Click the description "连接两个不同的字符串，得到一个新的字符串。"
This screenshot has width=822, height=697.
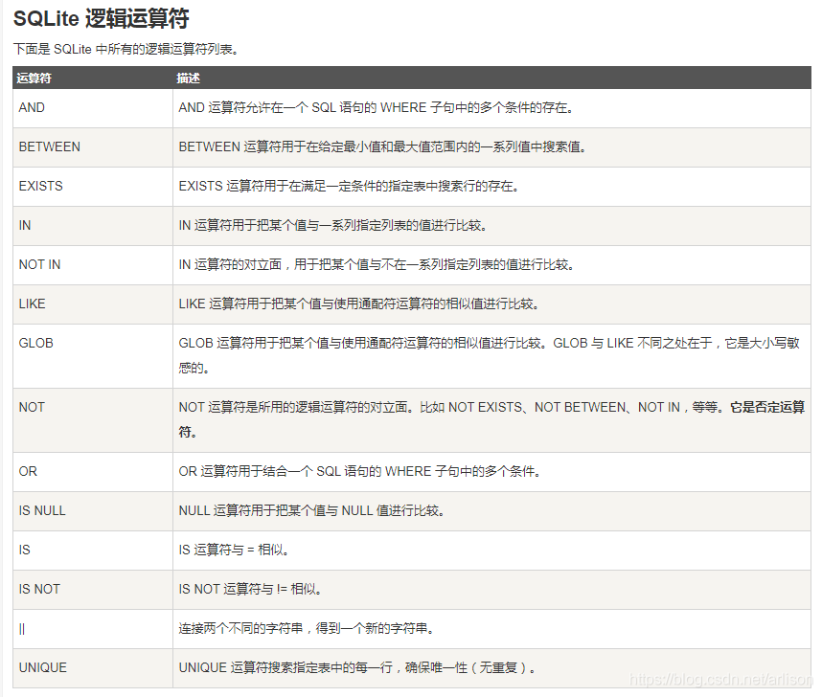pos(307,629)
